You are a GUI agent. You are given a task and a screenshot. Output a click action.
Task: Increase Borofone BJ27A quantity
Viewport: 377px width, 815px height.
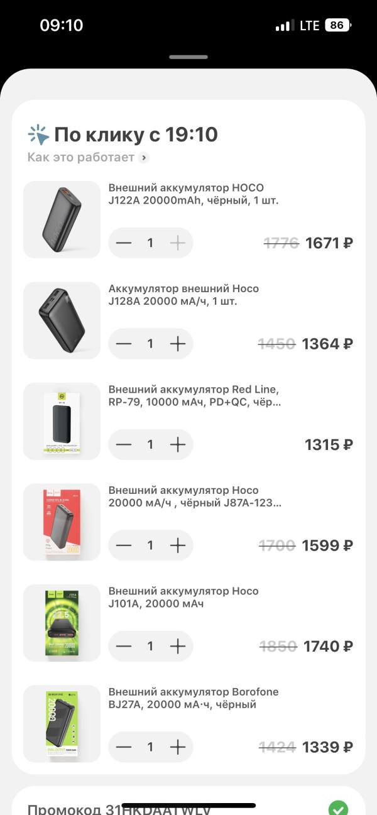click(x=178, y=747)
